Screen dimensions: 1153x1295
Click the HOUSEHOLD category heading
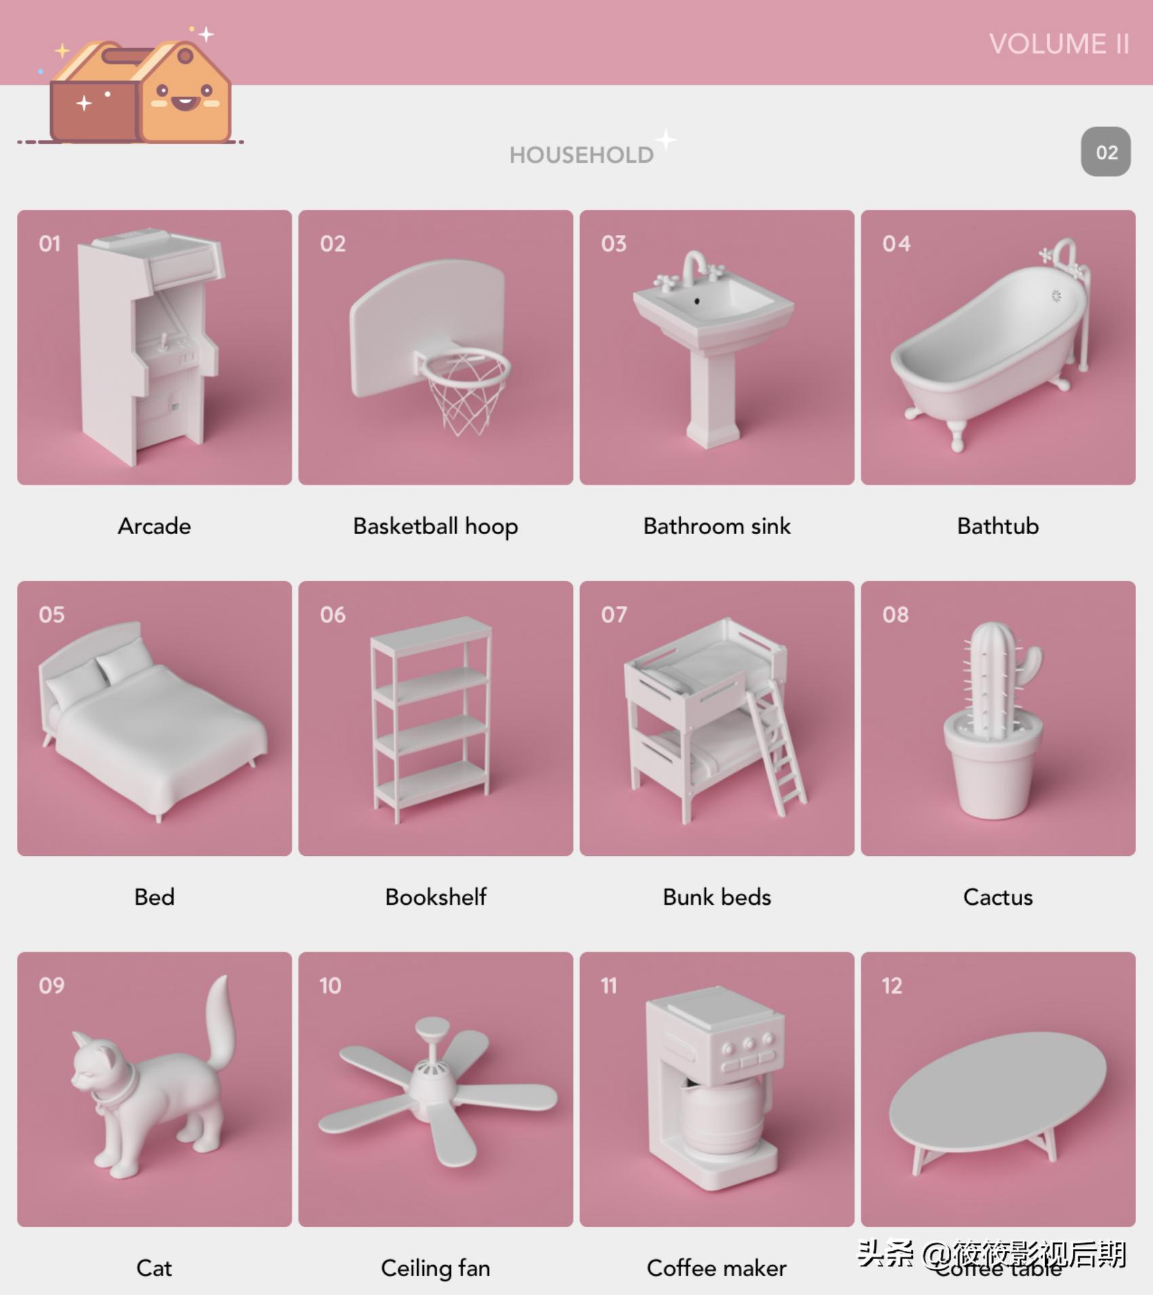[x=581, y=155]
